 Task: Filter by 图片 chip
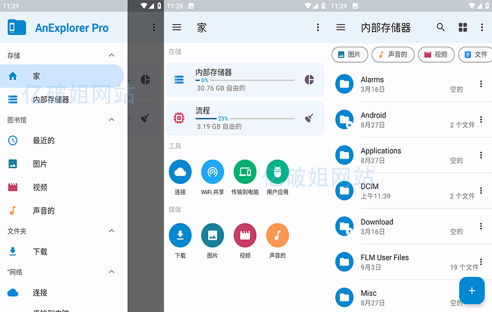(350, 55)
